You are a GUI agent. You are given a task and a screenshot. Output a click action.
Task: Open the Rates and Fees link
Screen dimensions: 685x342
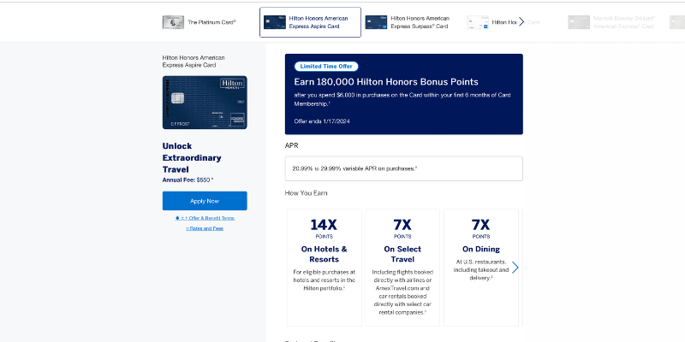[205, 228]
